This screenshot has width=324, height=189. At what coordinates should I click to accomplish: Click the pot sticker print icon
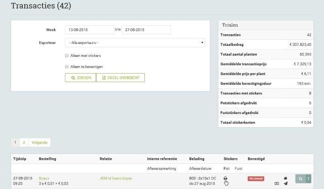point(225,178)
